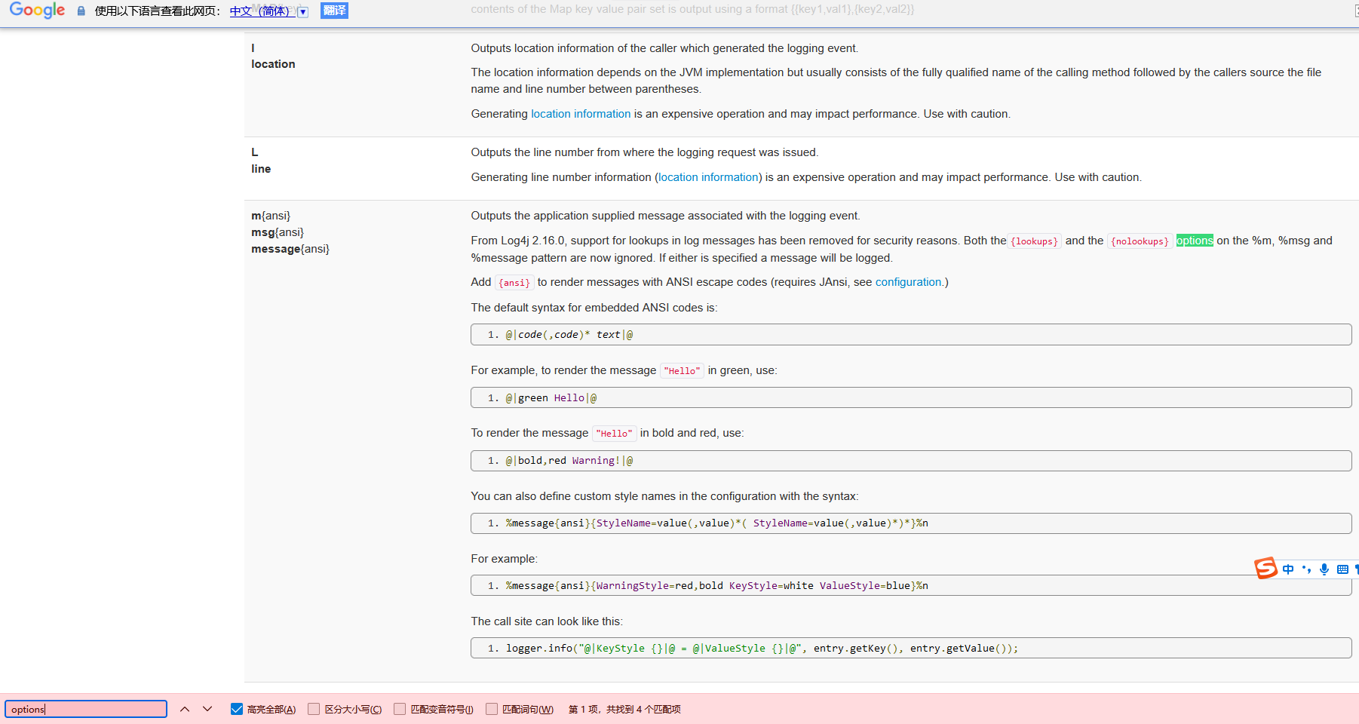
Task: Click the find bar search input field
Action: [x=86, y=709]
